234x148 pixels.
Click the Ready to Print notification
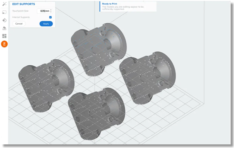point(128,6)
